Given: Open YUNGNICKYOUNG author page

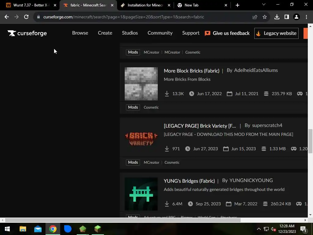Looking at the screenshot, I should pyautogui.click(x=251, y=181).
